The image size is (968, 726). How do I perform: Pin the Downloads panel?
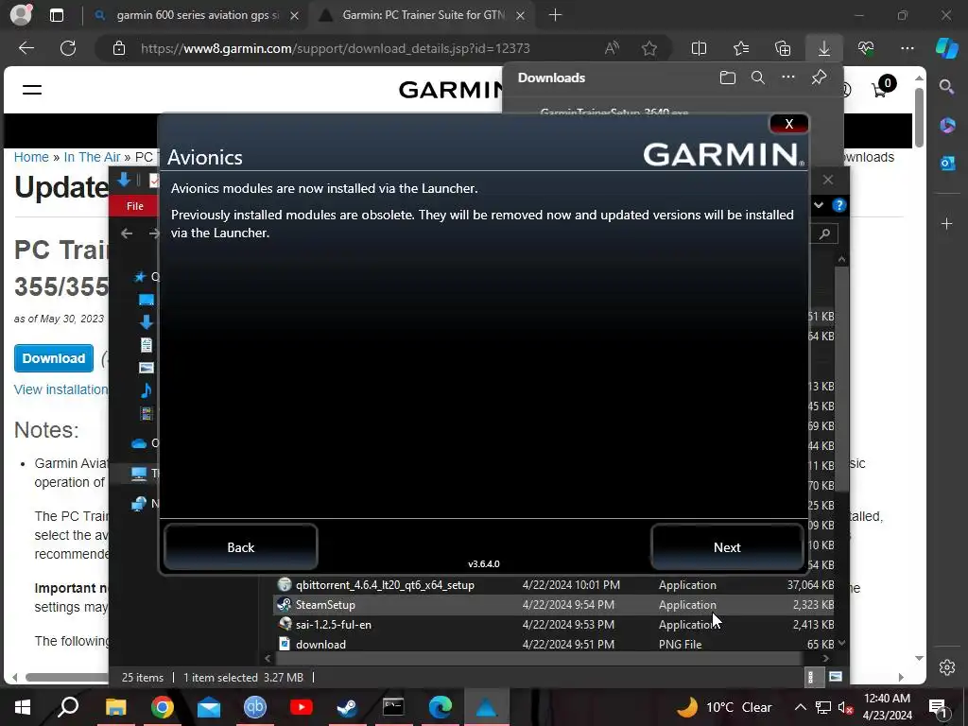tap(819, 78)
